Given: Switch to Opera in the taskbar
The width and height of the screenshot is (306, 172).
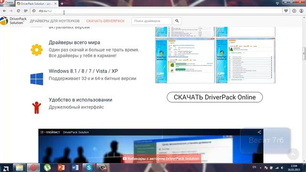Looking at the screenshot, I should pos(33,168).
